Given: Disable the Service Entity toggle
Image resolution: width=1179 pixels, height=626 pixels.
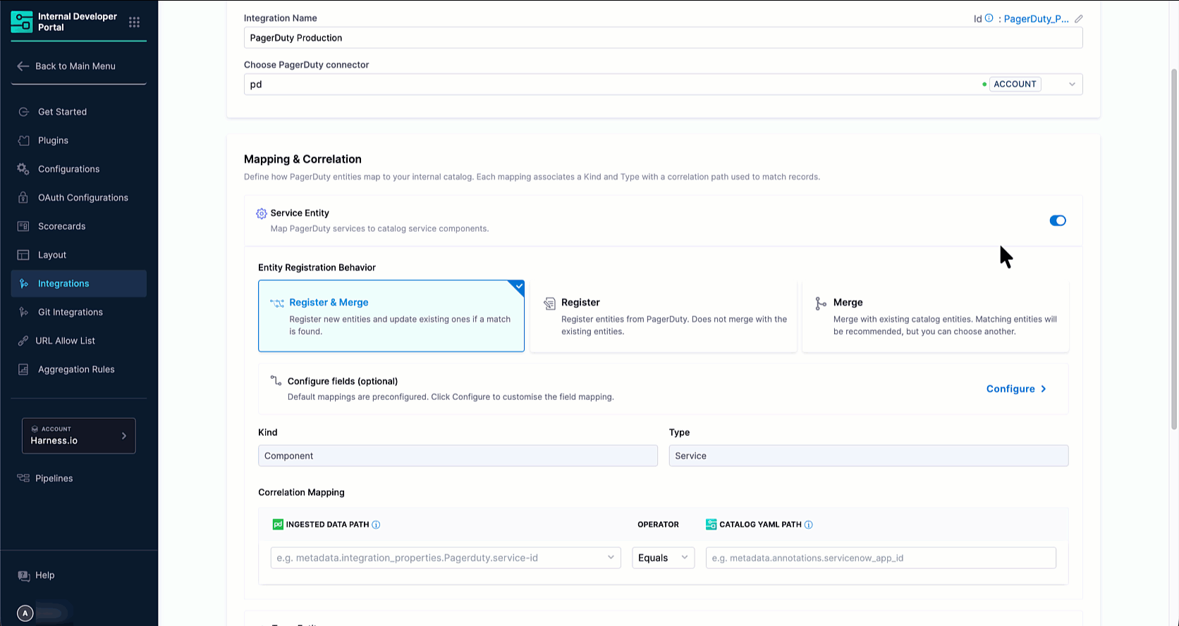Looking at the screenshot, I should point(1057,220).
